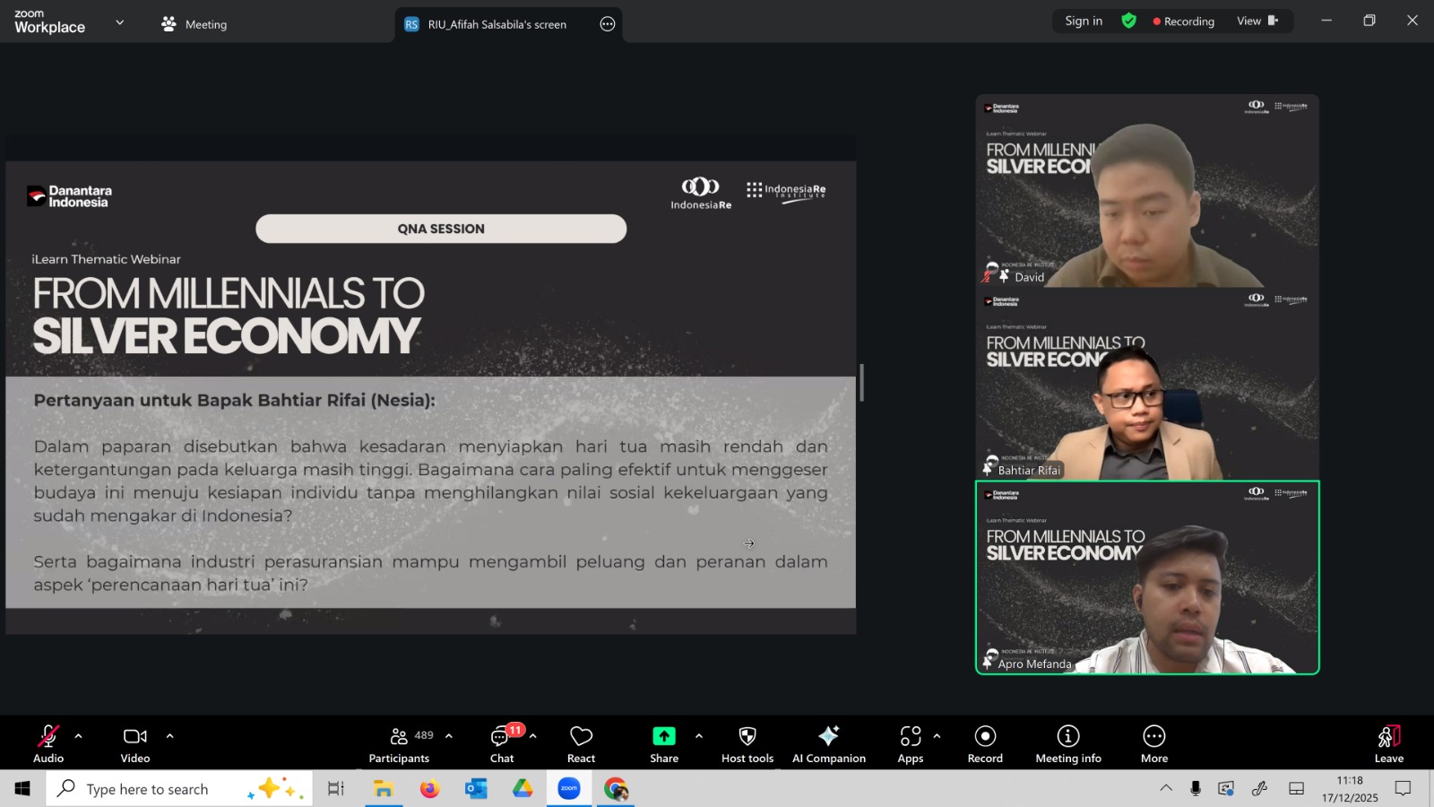
Task: Click the Sign in button
Action: pyautogui.click(x=1084, y=21)
